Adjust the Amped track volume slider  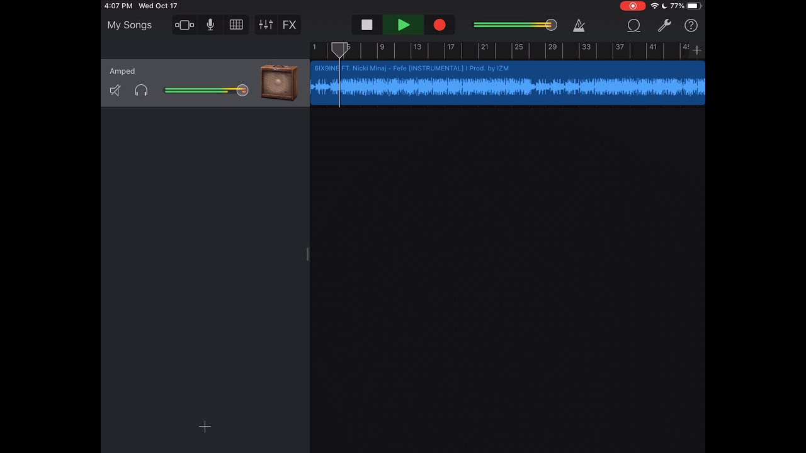pos(206,91)
